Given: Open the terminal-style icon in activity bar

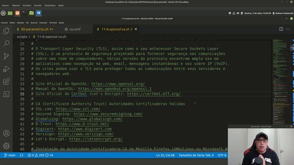Looking at the screenshot, I should pos(6,94).
